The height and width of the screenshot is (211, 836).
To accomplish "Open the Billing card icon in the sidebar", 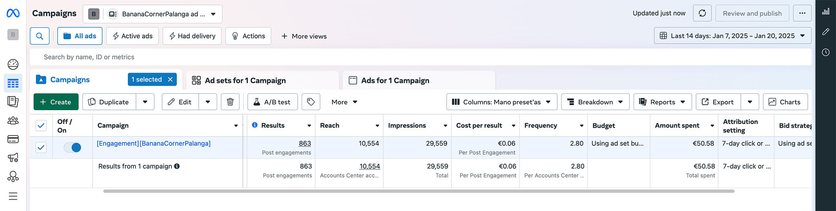I will pos(13,139).
